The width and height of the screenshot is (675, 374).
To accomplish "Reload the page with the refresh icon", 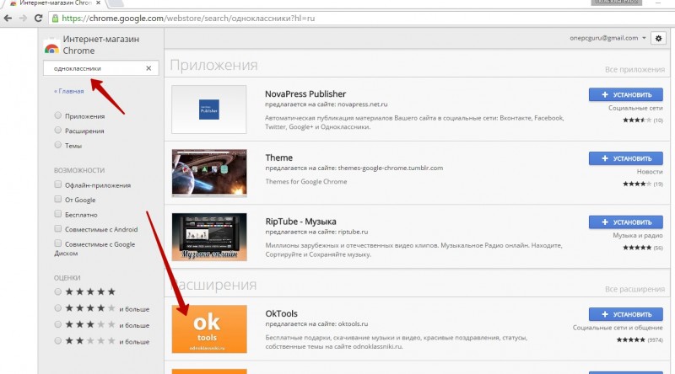I will tap(38, 18).
